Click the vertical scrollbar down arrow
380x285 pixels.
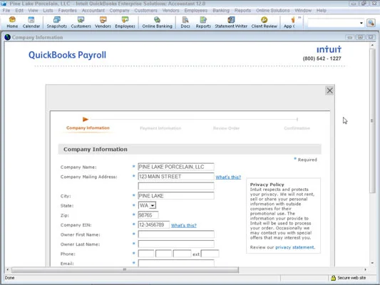tap(372, 263)
